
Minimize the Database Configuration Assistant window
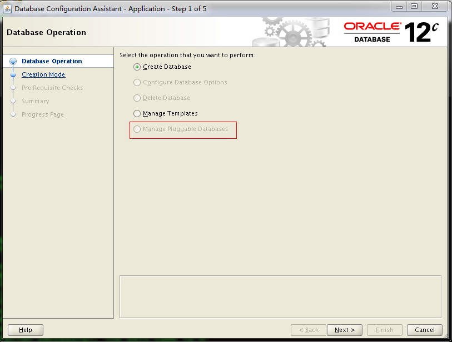pos(399,7)
